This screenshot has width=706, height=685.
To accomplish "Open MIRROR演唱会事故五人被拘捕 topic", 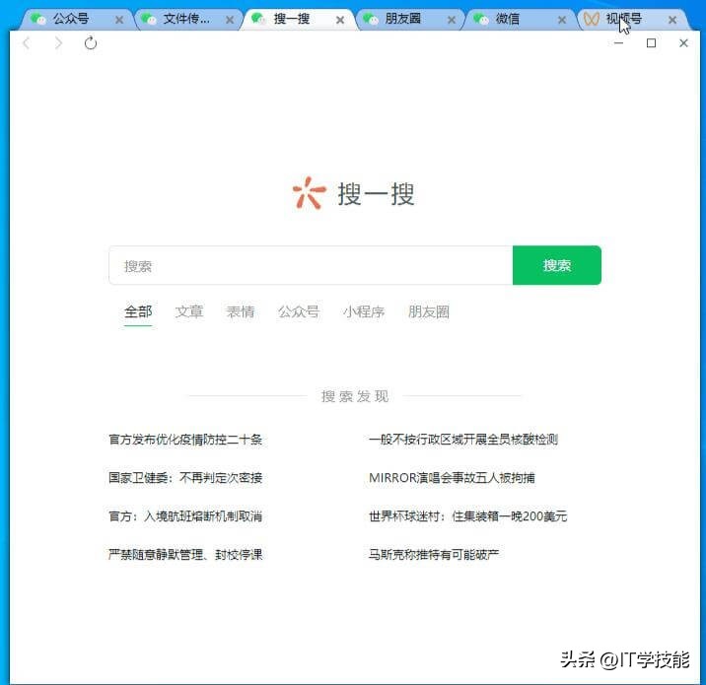I will coord(452,477).
